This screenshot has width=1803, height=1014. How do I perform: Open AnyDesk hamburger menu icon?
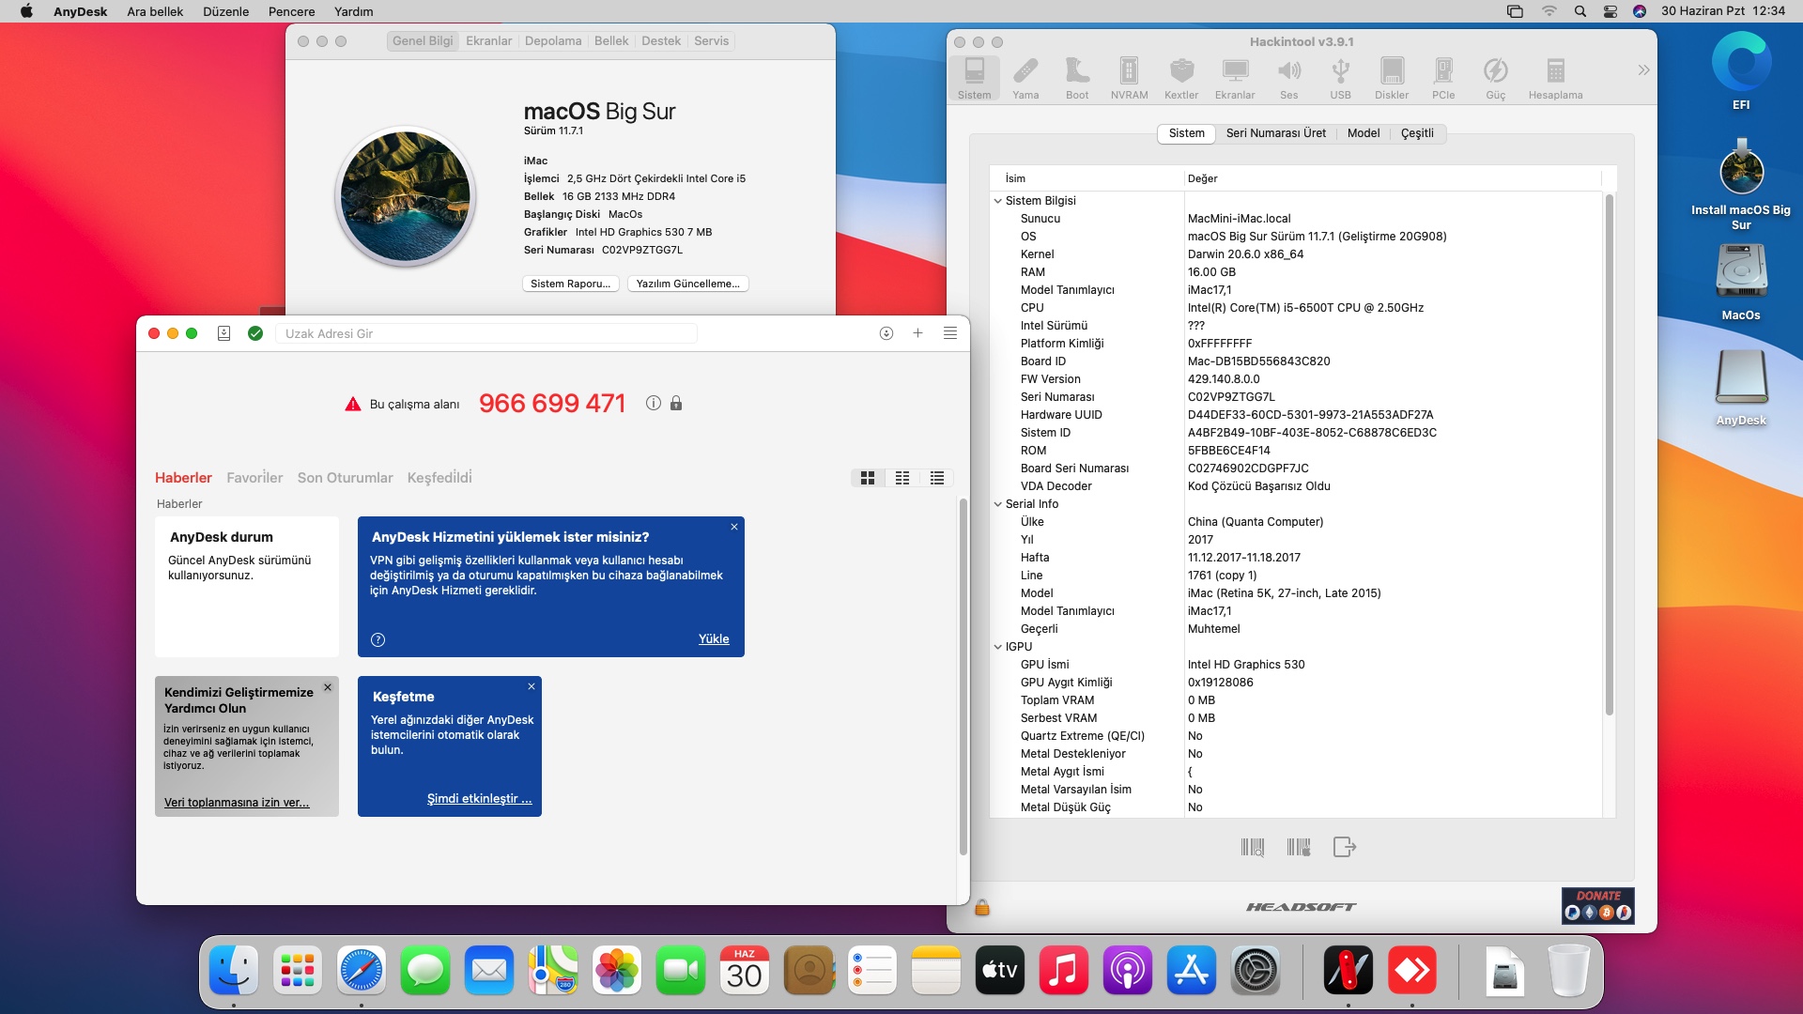coord(950,333)
